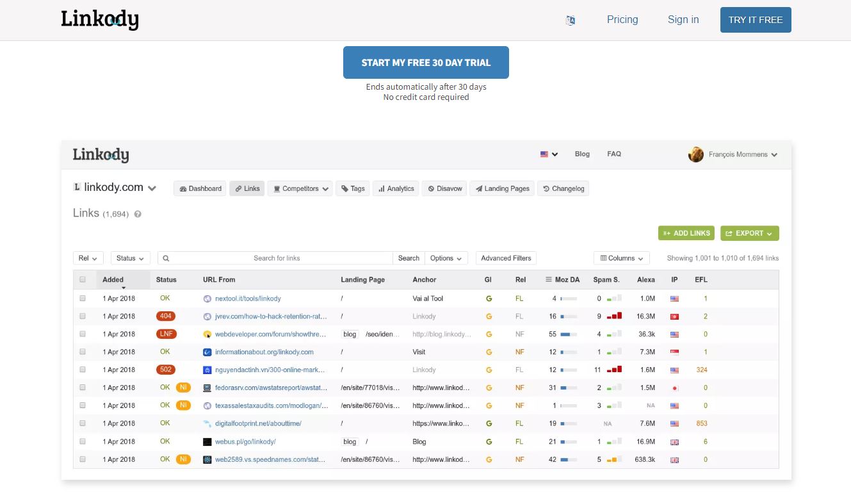
Task: Click the Moz DA column menu icon
Action: [x=549, y=280]
